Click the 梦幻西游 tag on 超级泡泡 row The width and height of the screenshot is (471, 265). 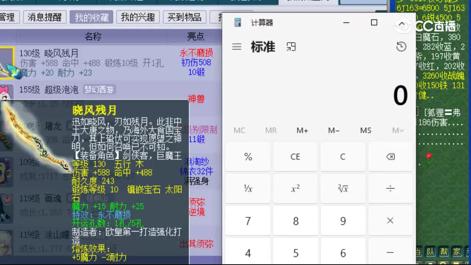(99, 89)
